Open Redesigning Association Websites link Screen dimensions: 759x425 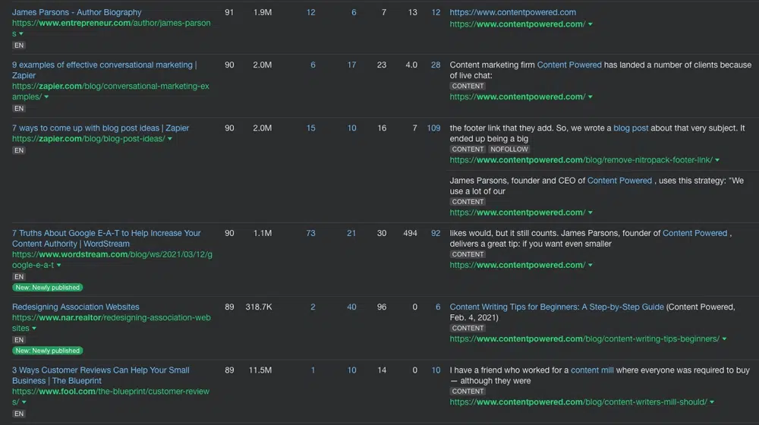pyautogui.click(x=75, y=307)
